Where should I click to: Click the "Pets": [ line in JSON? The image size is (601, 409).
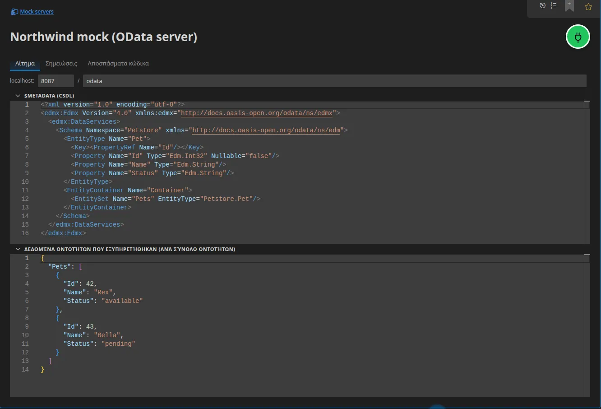coord(65,266)
